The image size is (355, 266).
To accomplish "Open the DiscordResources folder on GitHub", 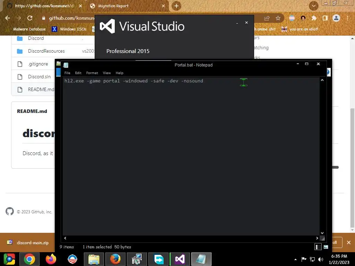I will [x=46, y=51].
